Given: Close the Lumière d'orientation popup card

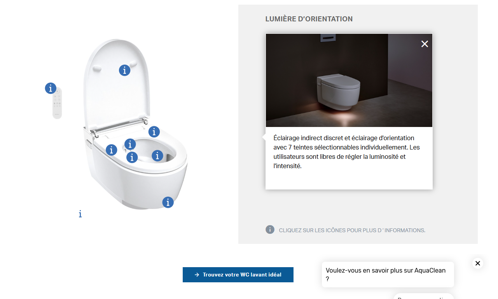Looking at the screenshot, I should [425, 44].
